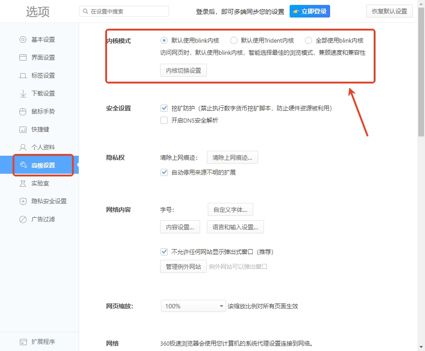Open 快捷键 settings in sidebar
The height and width of the screenshot is (351, 425).
[x=40, y=129]
